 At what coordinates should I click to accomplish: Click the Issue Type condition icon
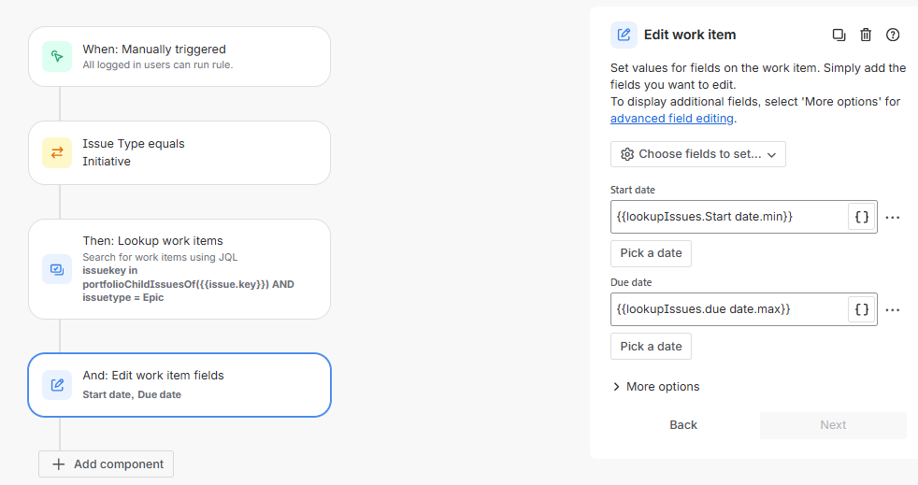coord(57,152)
